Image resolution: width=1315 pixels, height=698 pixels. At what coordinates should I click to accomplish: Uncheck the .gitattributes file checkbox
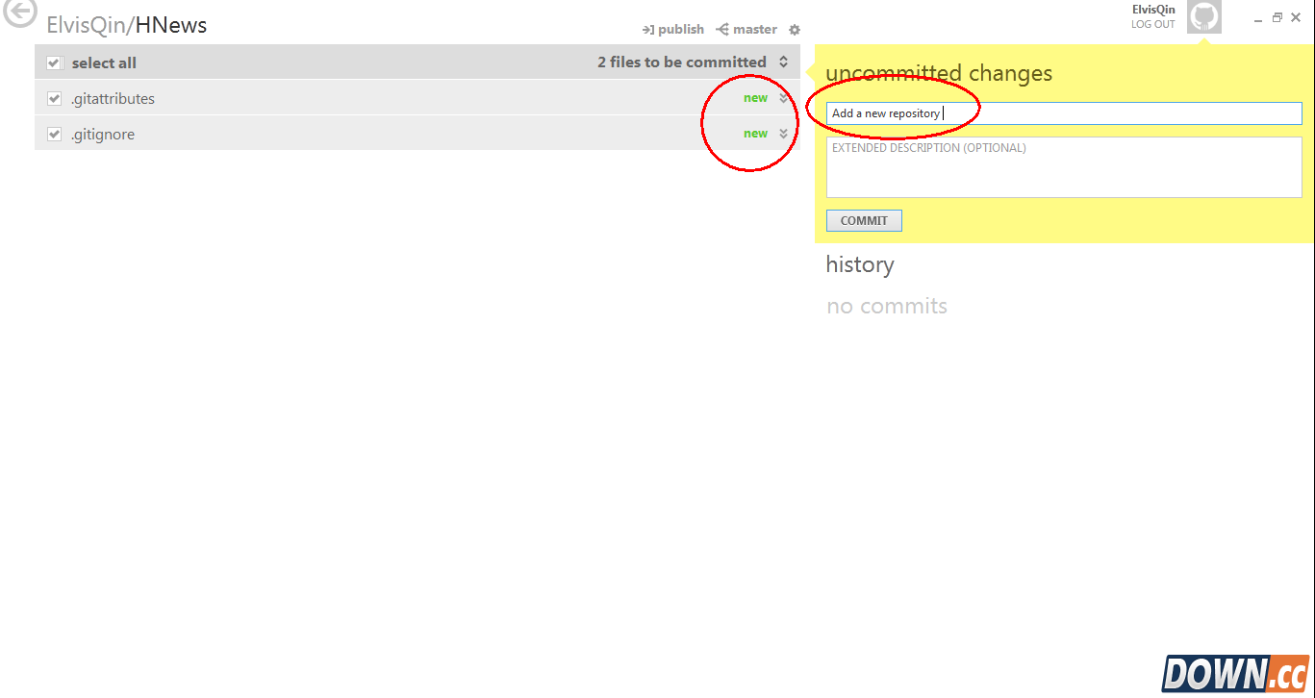pyautogui.click(x=54, y=98)
